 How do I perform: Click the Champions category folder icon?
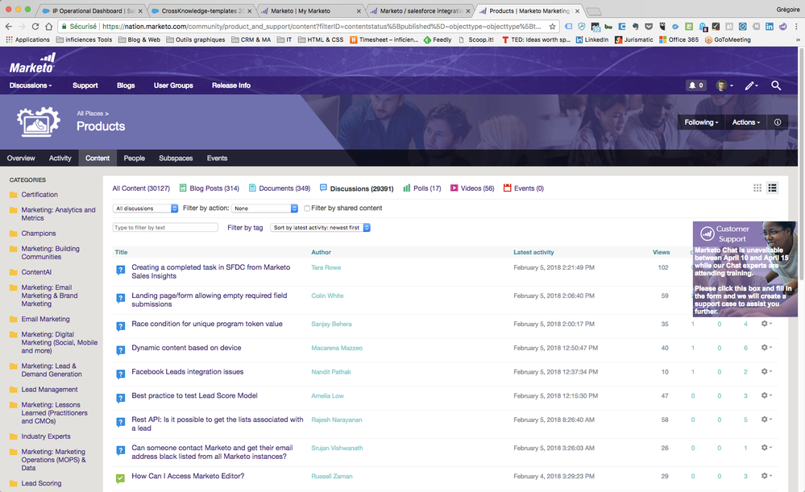14,234
